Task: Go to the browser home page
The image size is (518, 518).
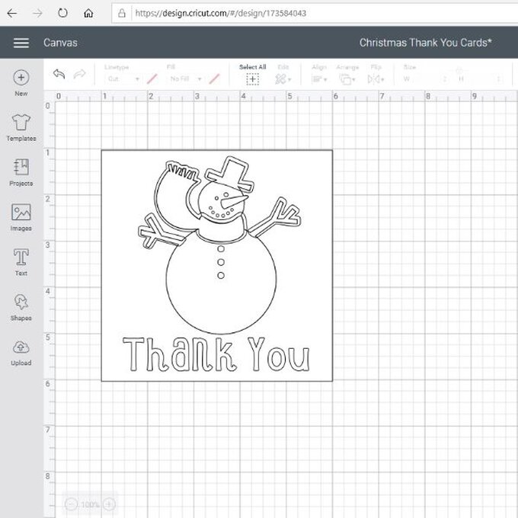Action: click(88, 13)
